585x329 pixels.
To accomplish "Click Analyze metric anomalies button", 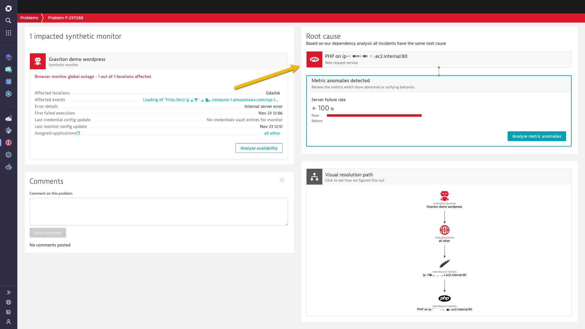I will (x=537, y=136).
